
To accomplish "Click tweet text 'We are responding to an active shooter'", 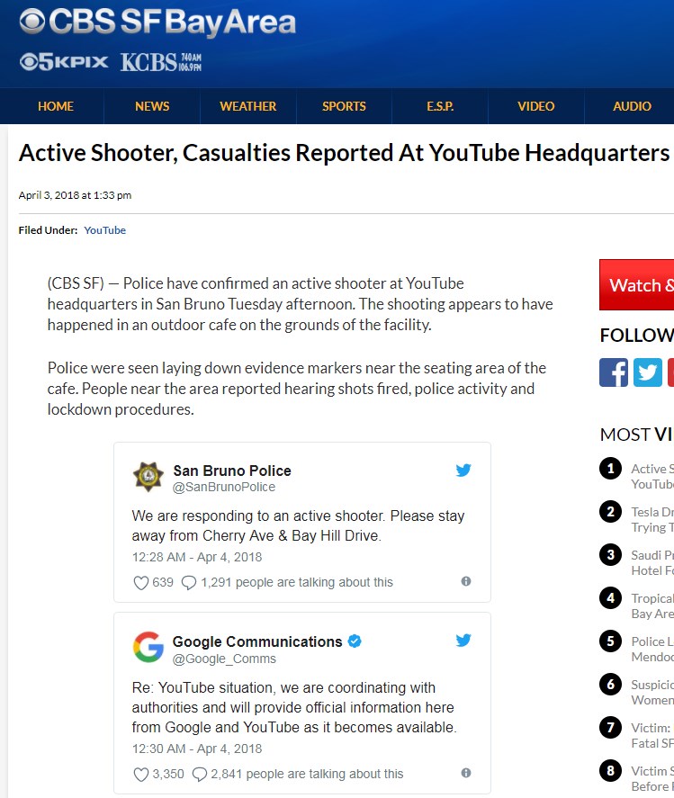I will tap(257, 516).
